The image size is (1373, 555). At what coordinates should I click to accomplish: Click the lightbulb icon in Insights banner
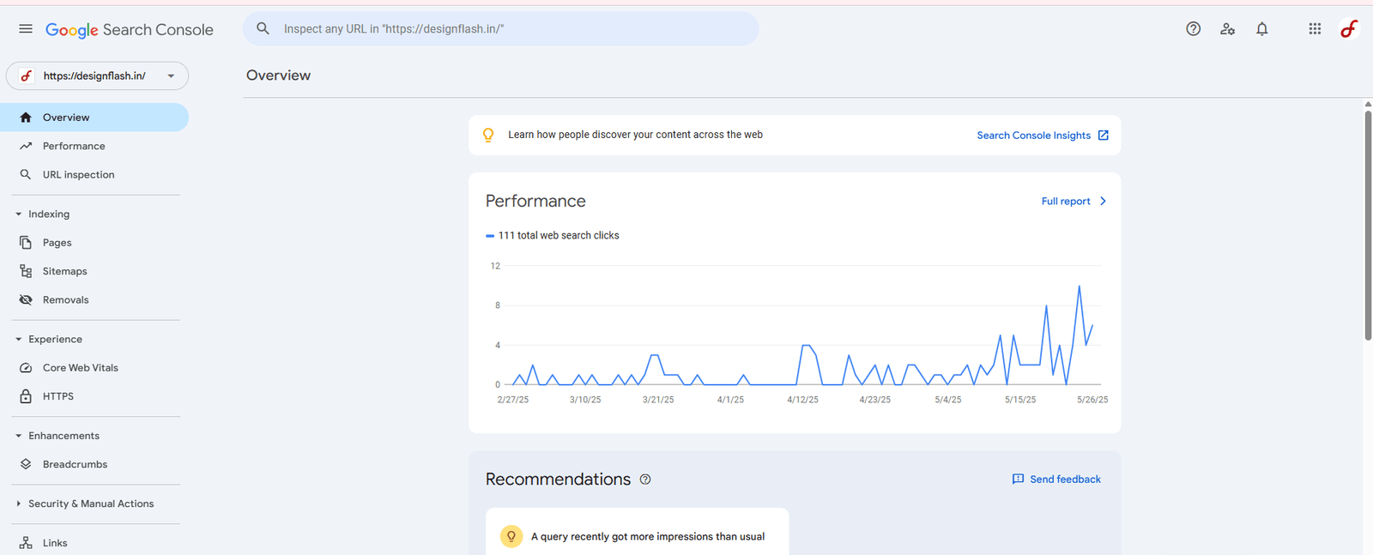point(488,135)
